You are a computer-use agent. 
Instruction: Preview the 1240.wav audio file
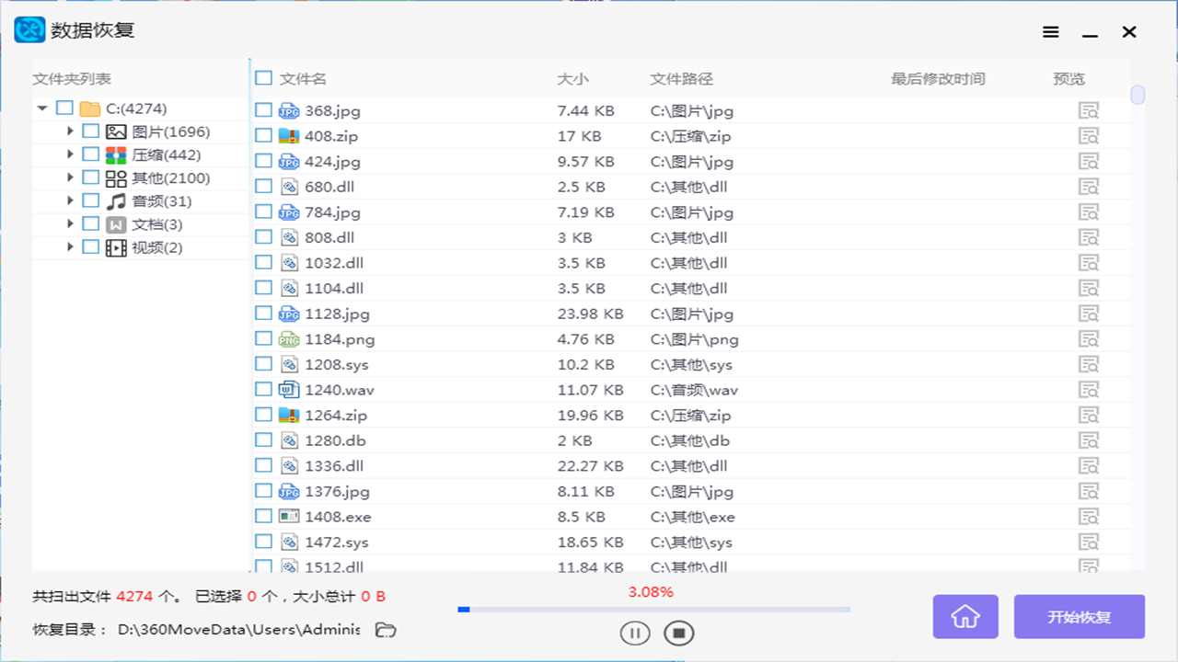pos(1089,389)
